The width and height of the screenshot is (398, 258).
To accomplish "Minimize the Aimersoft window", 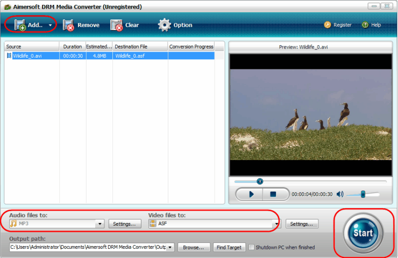I will [374, 6].
